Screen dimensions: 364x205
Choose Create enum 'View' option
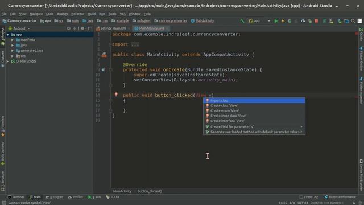pyautogui.click(x=254, y=110)
